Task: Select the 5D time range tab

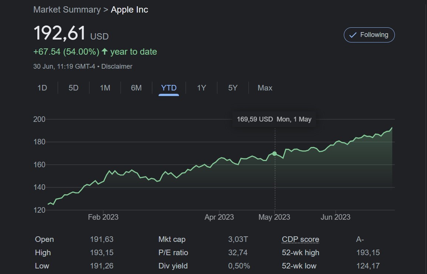Action: [74, 88]
